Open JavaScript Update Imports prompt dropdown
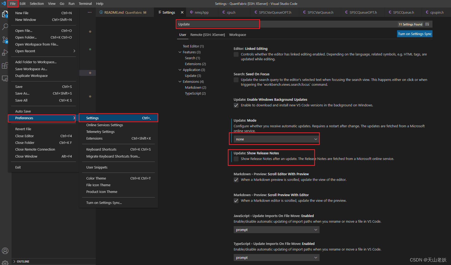This screenshot has height=265, width=451. (277, 230)
